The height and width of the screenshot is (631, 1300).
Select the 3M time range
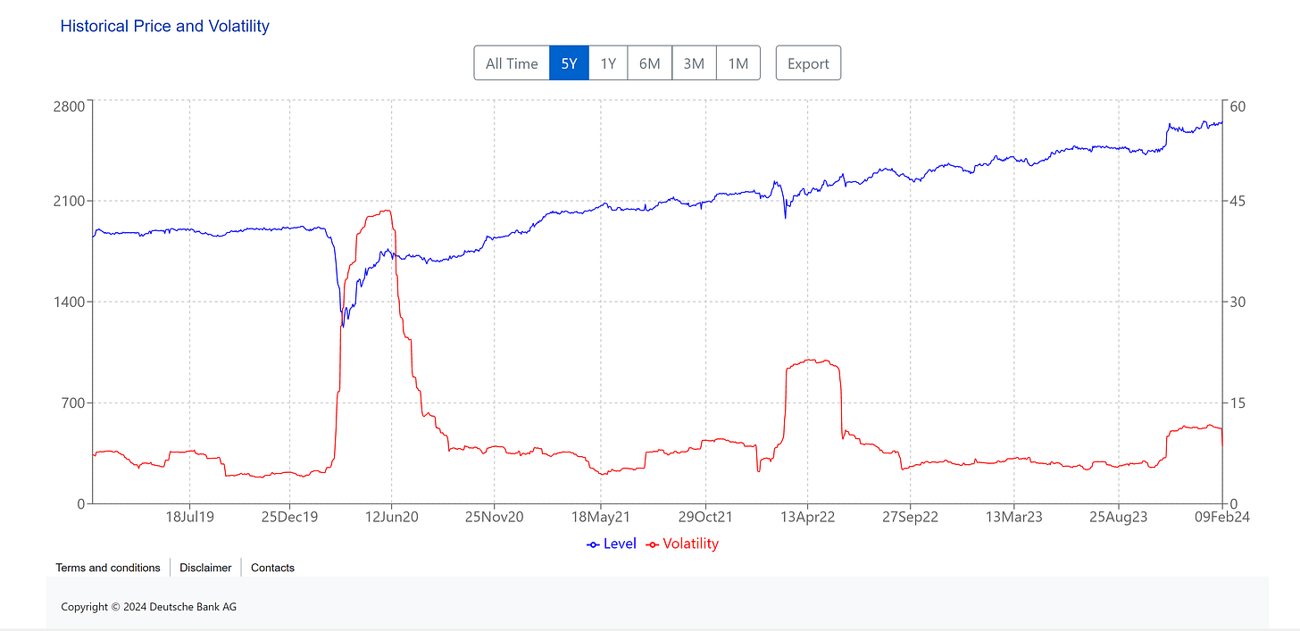coord(694,62)
